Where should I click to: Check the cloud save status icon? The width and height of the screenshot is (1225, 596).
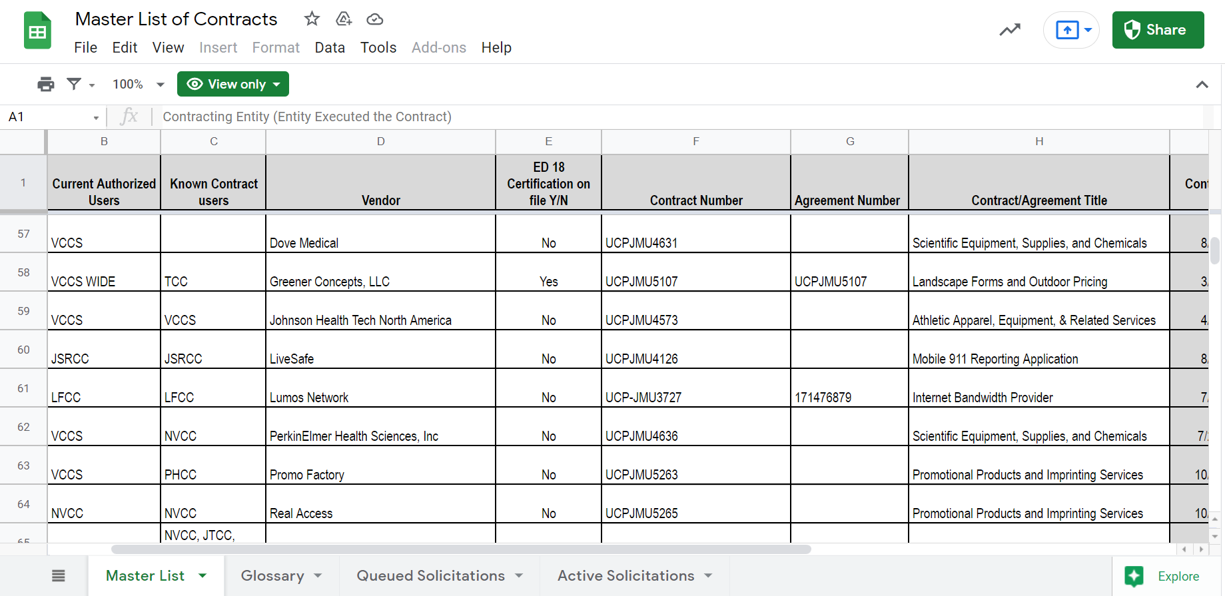point(375,19)
